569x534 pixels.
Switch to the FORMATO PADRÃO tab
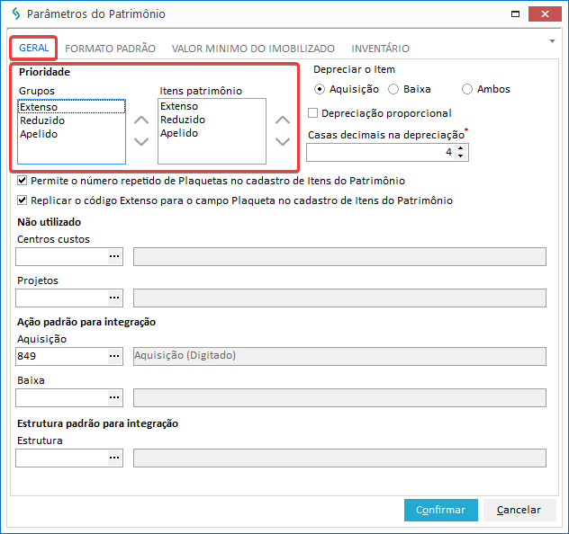tap(110, 49)
